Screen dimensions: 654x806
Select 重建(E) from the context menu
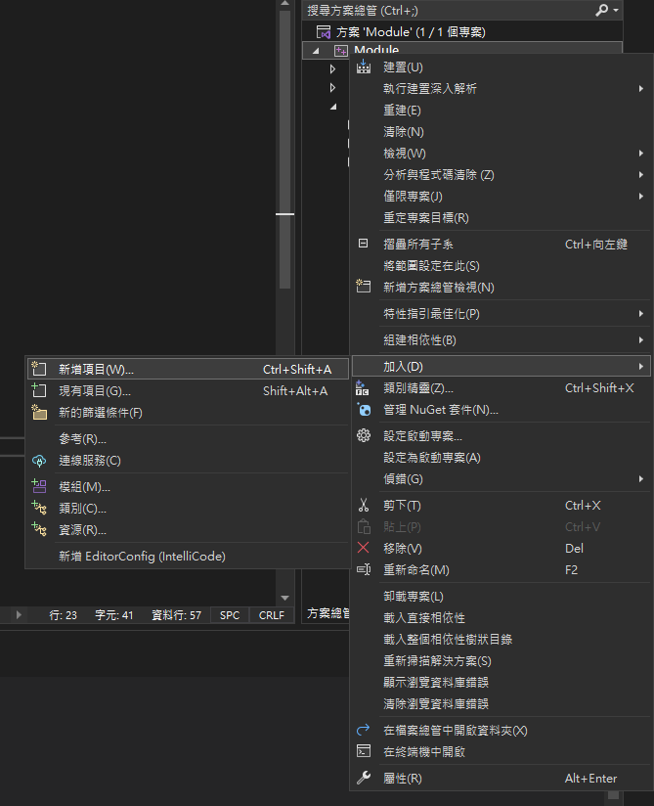click(501, 110)
